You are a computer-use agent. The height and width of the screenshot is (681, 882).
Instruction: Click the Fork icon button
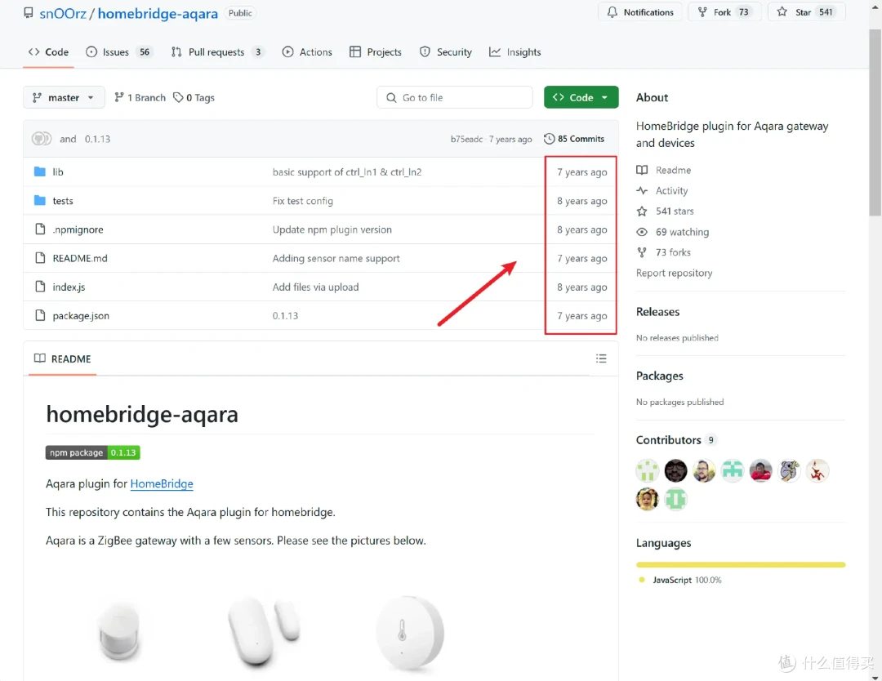tap(724, 11)
